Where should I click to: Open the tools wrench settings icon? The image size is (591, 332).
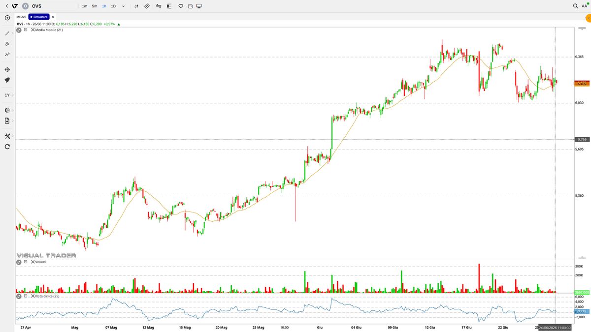pyautogui.click(x=7, y=136)
